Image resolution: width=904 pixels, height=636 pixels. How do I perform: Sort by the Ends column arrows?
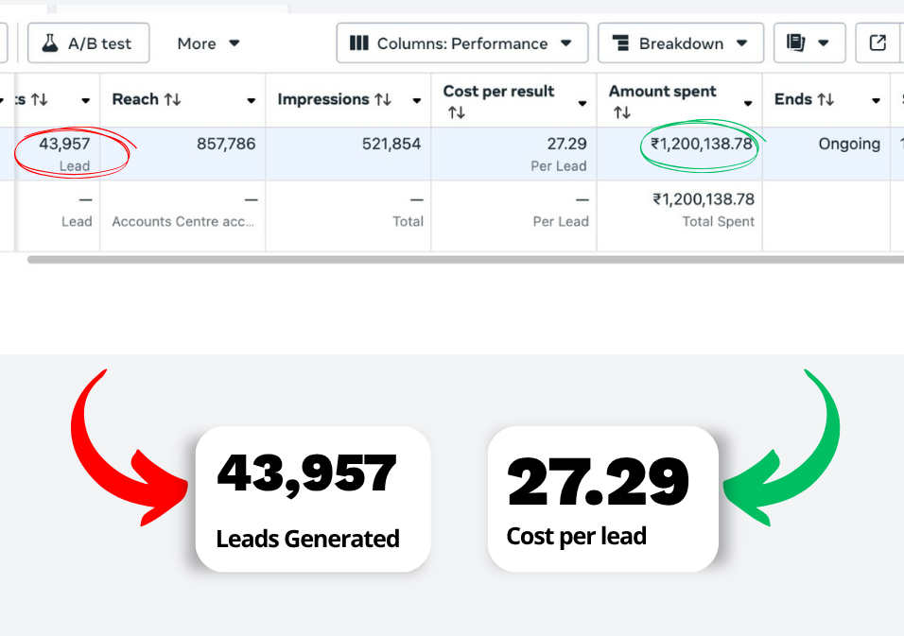coord(826,99)
